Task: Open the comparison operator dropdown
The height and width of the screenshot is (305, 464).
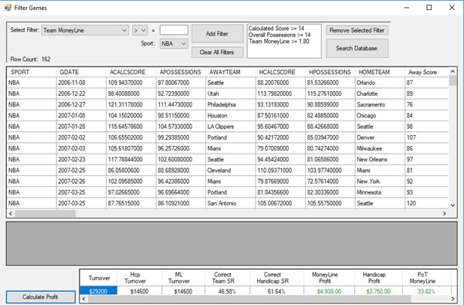Action: coord(140,30)
